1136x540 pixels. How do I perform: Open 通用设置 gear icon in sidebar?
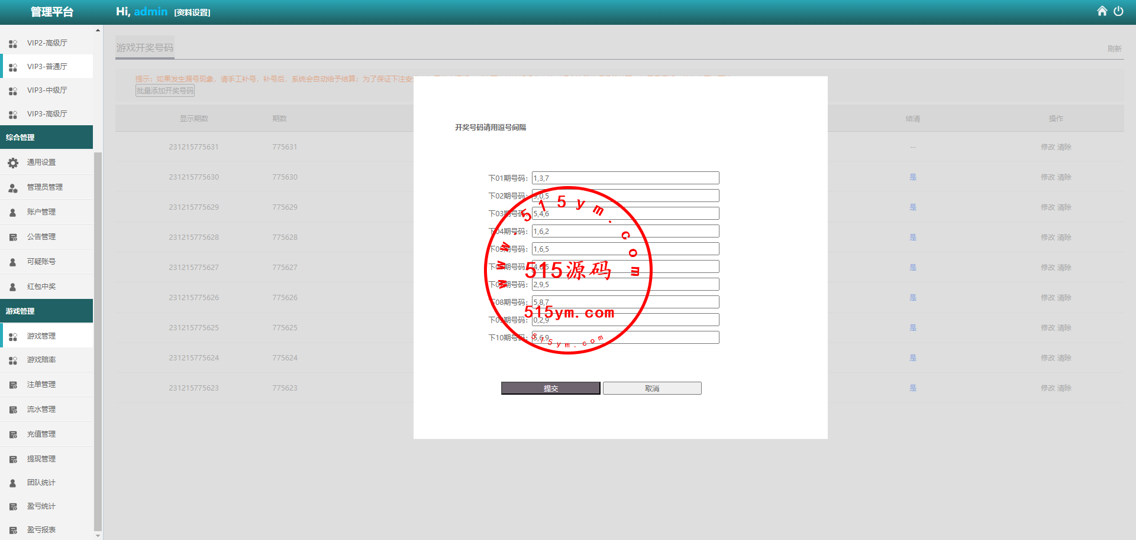point(13,162)
